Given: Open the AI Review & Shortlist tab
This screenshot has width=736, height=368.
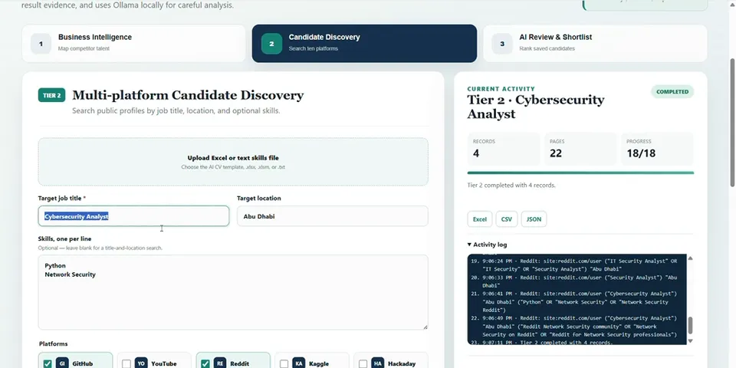Looking at the screenshot, I should [595, 43].
